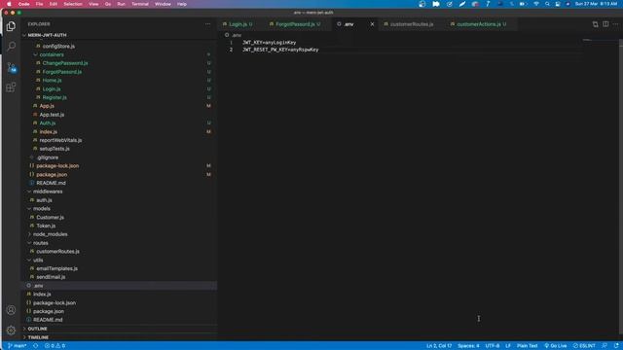Change language mode via Plain Text
The image size is (623, 350).
tap(528, 346)
